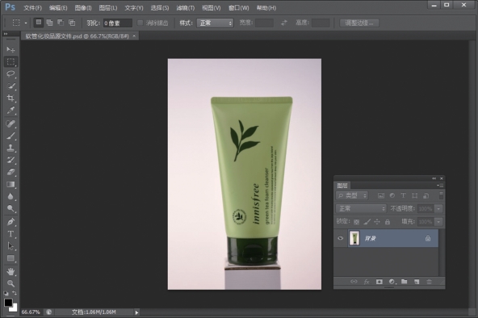
Task: Select the Pen tool
Action: [10, 222]
